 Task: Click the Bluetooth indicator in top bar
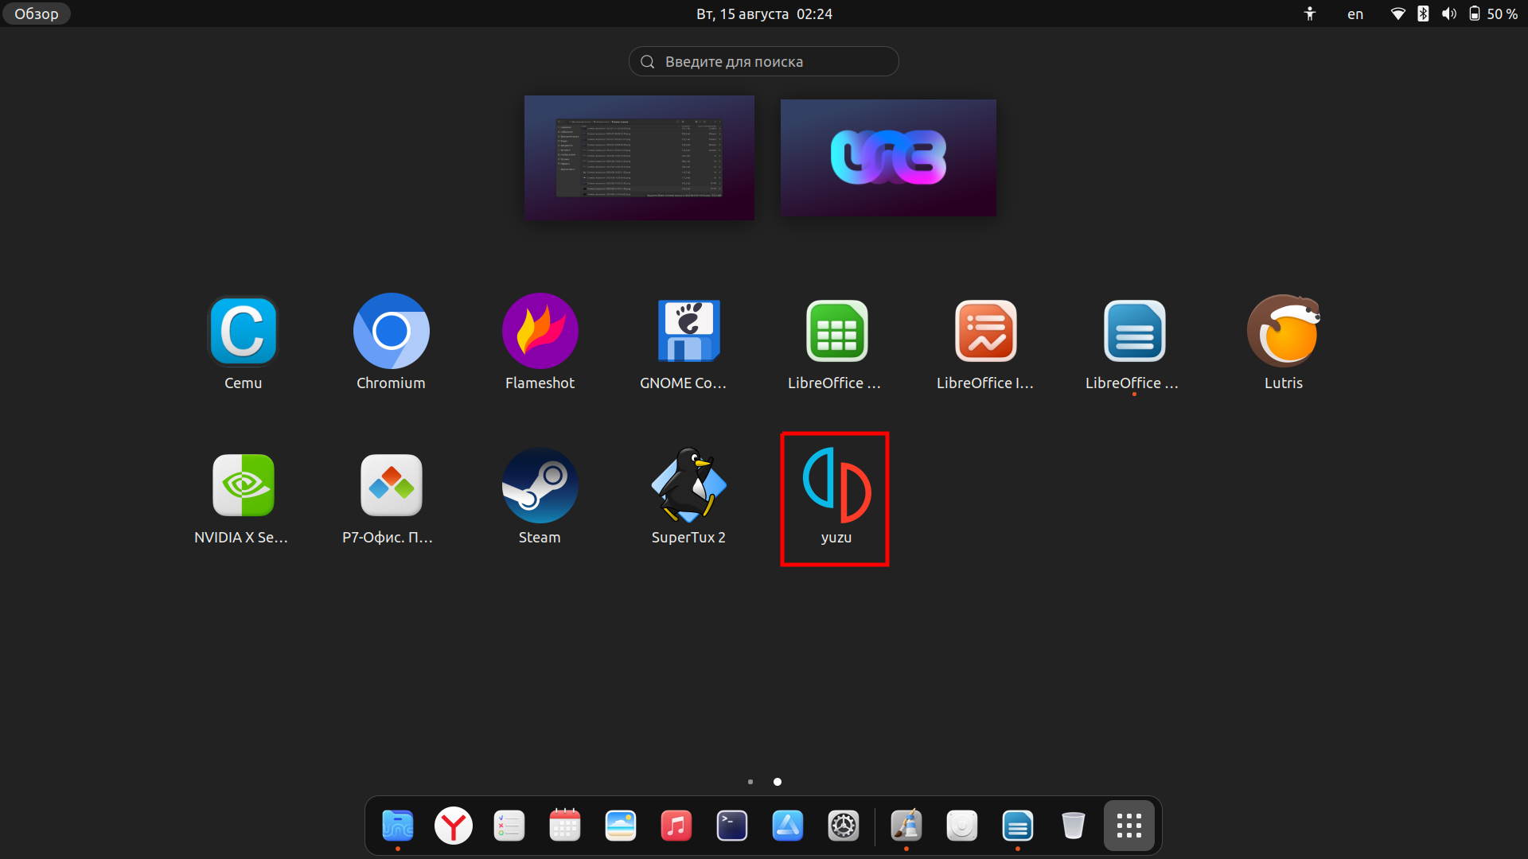1423,14
